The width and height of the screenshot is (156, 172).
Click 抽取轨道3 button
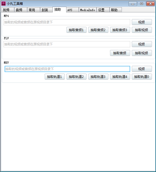[98, 77]
